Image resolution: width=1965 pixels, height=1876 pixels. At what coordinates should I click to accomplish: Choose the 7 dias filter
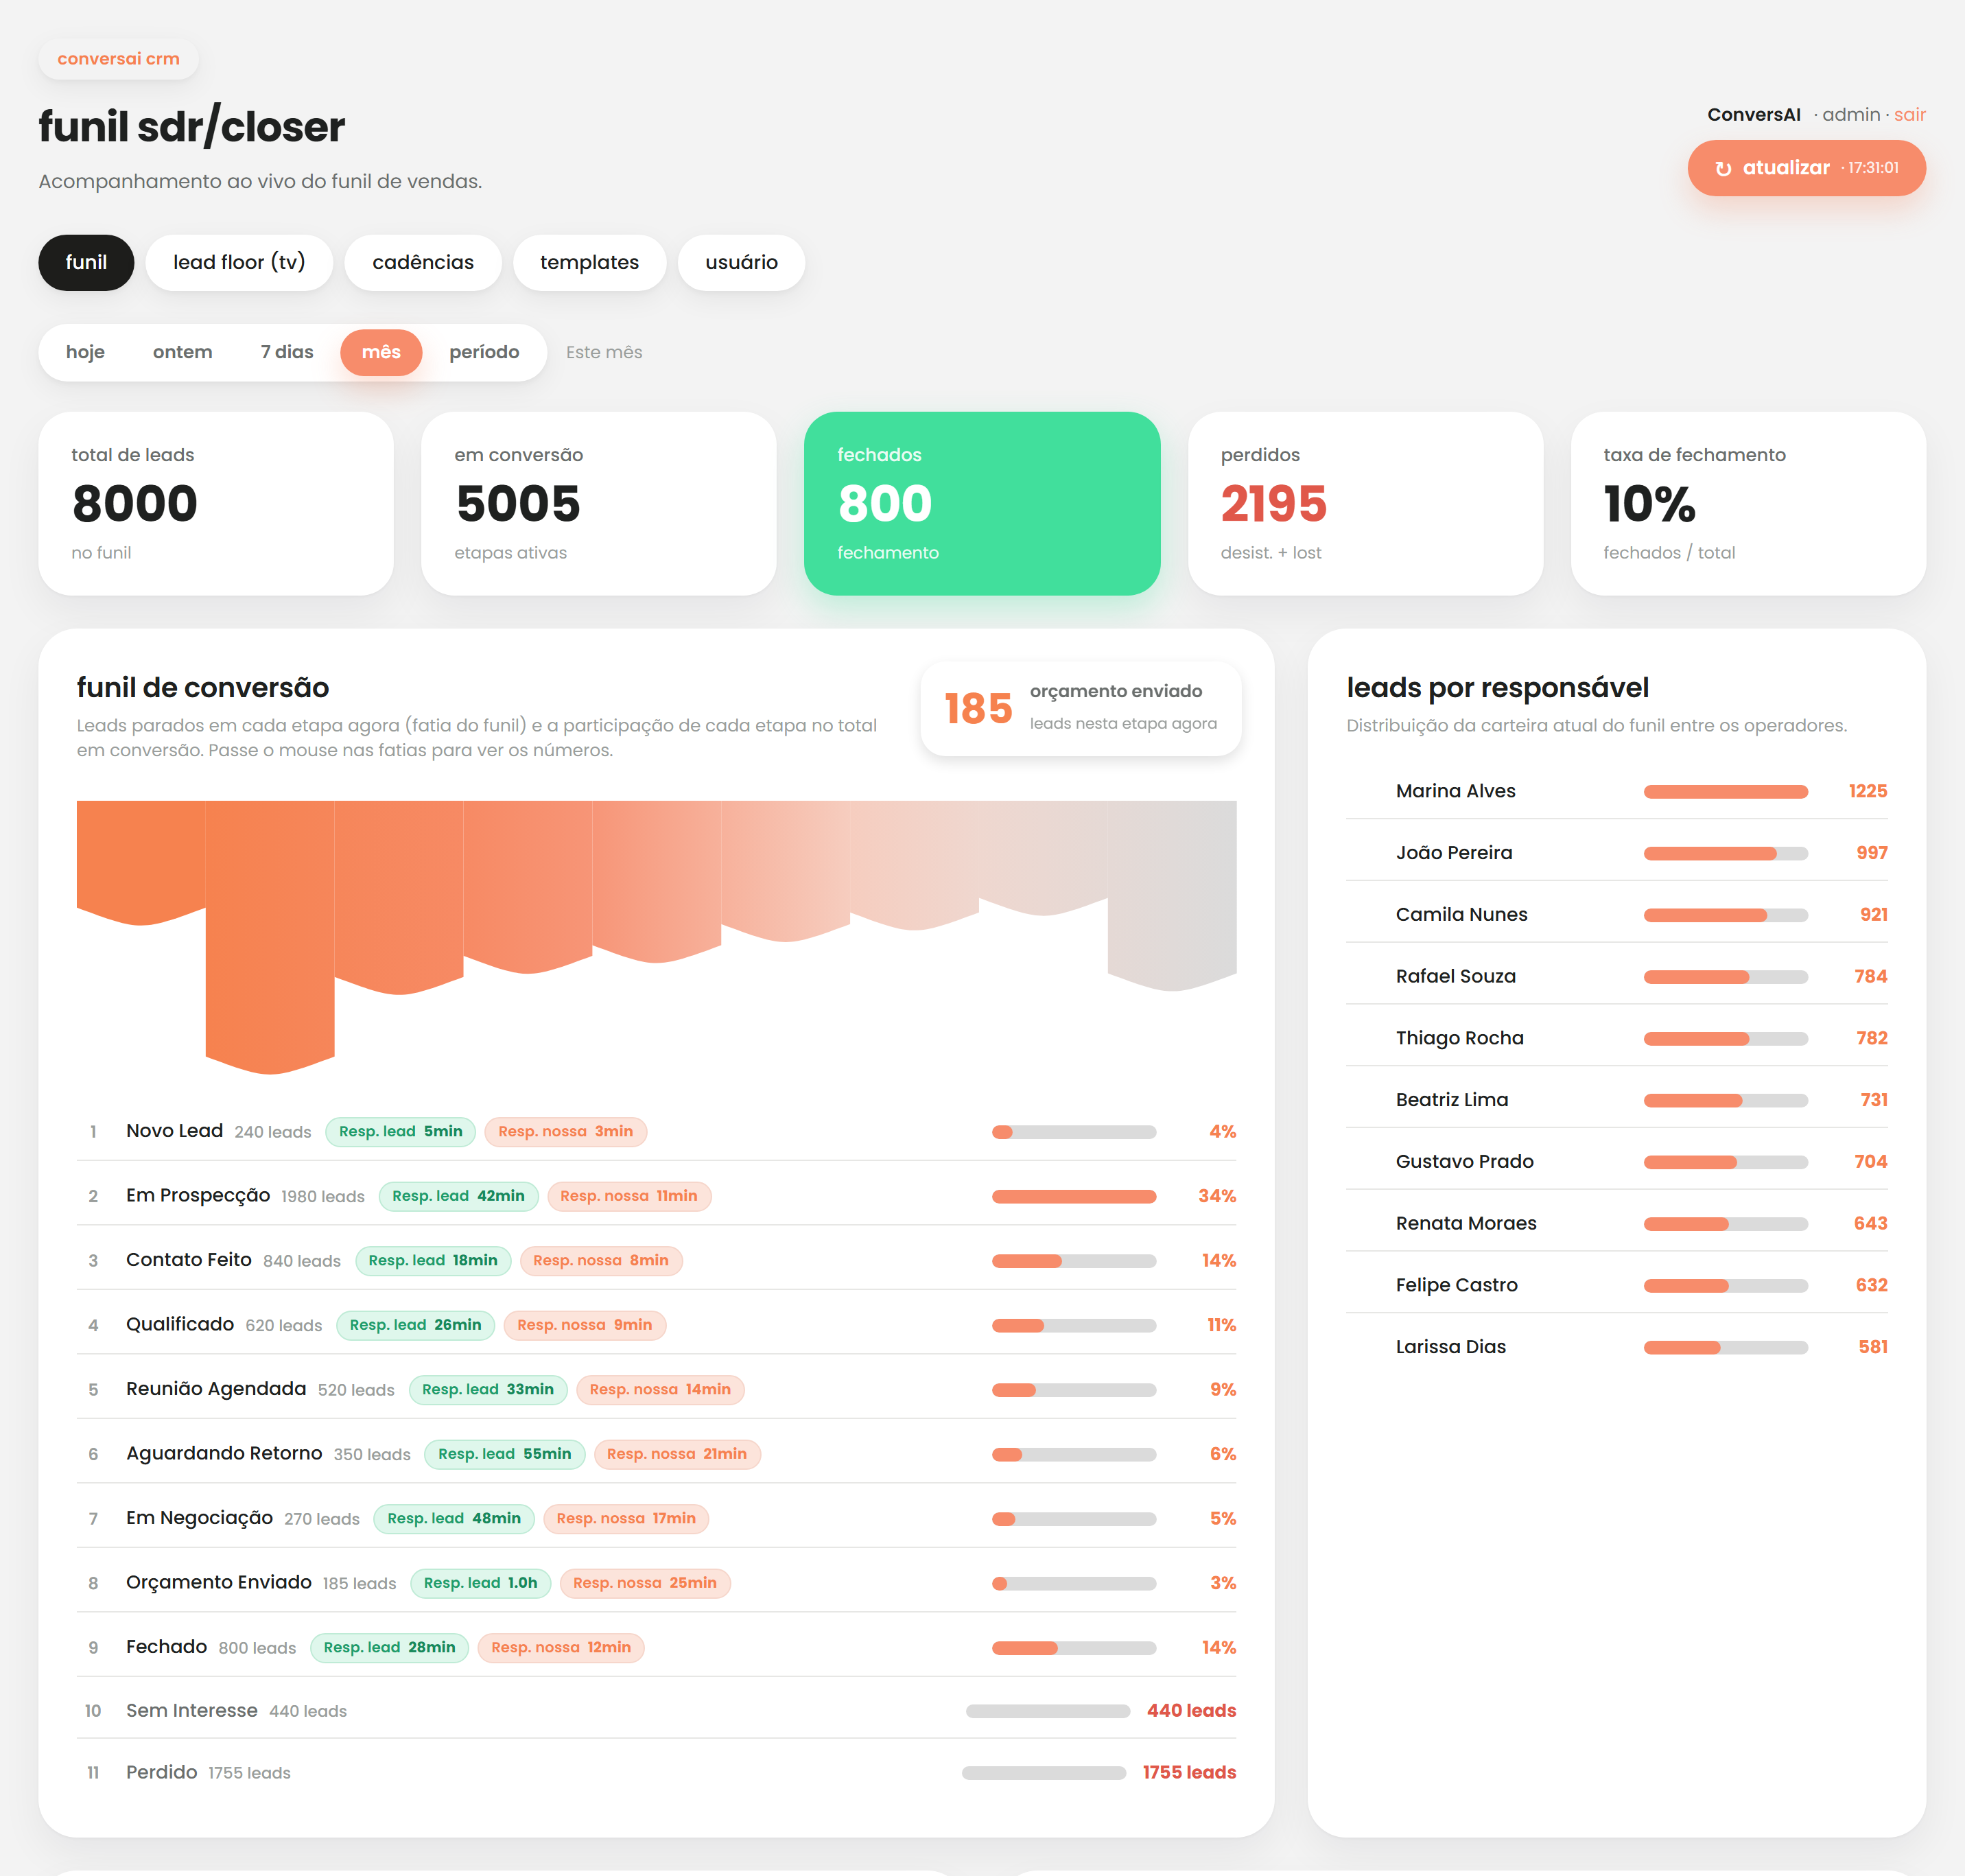287,352
